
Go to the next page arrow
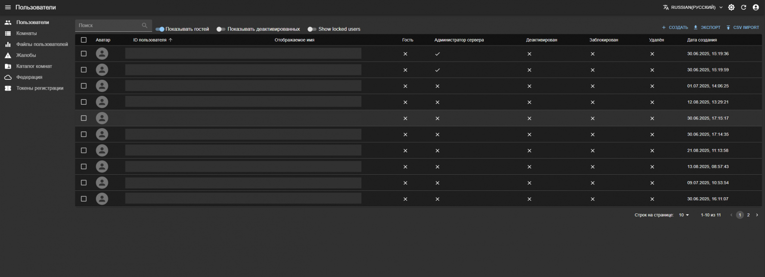[757, 215]
